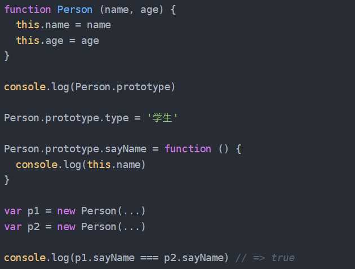This screenshot has width=355, height=269.
Task: Click Person.prototype.type property assignment
Action: [x=91, y=118]
